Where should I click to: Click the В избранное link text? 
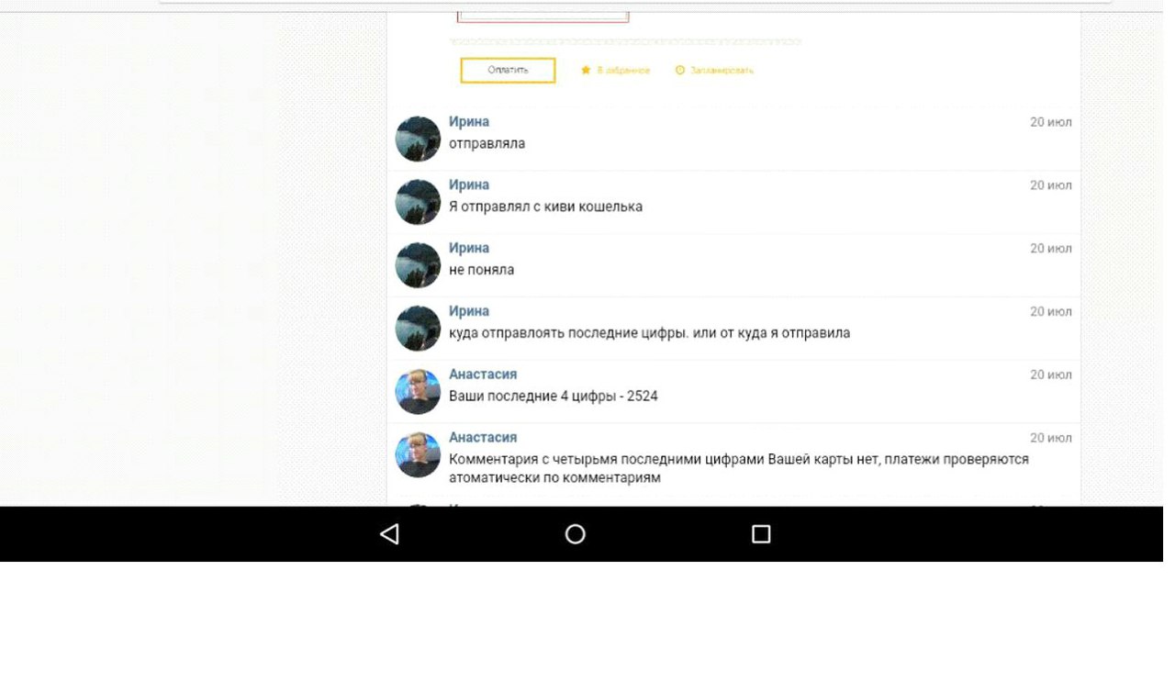coord(623,71)
